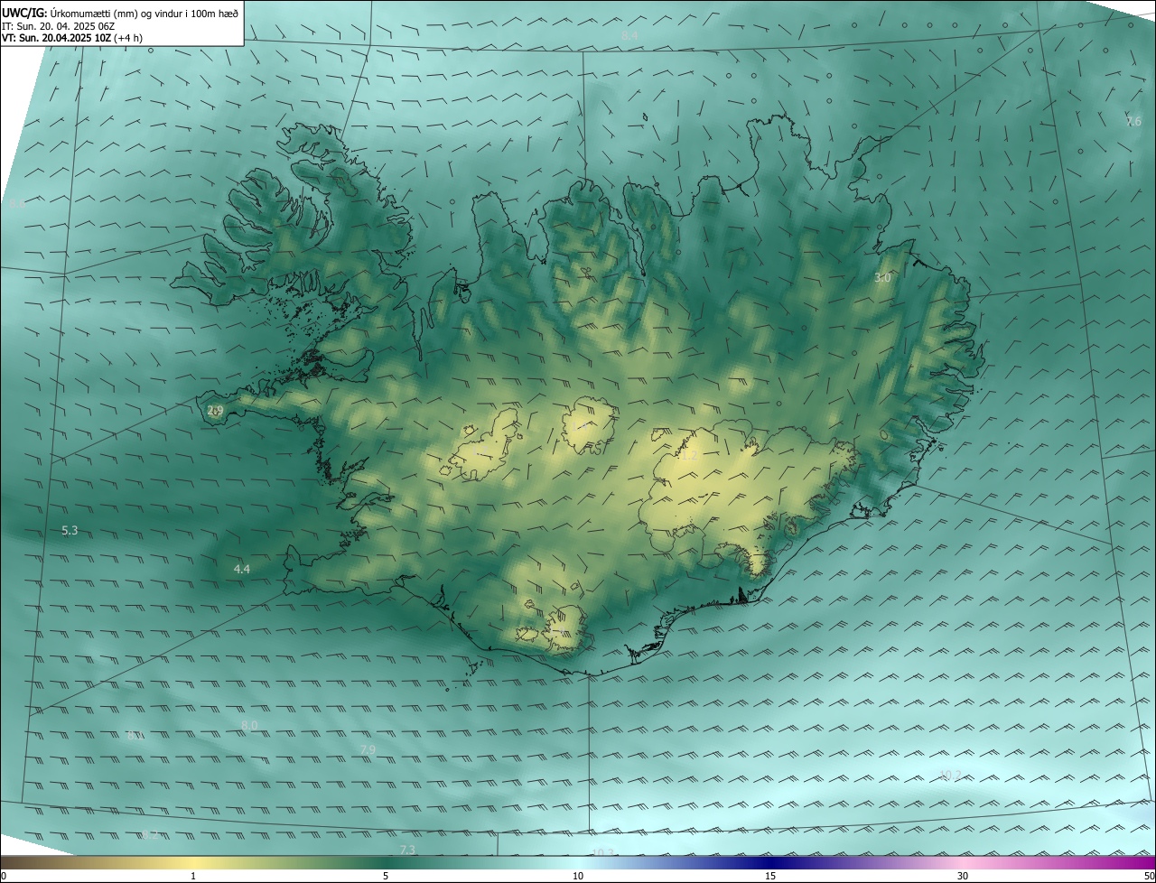Click the 8.0 value label
1156x883 pixels.
[x=249, y=725]
